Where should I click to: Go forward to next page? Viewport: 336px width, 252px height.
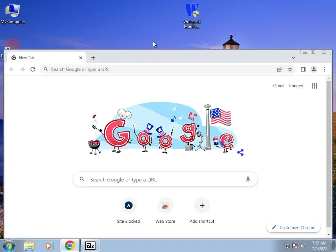click(22, 69)
